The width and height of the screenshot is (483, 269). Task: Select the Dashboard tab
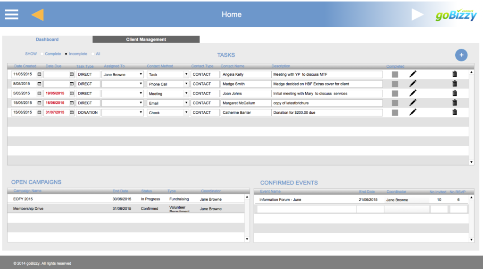[x=47, y=40]
